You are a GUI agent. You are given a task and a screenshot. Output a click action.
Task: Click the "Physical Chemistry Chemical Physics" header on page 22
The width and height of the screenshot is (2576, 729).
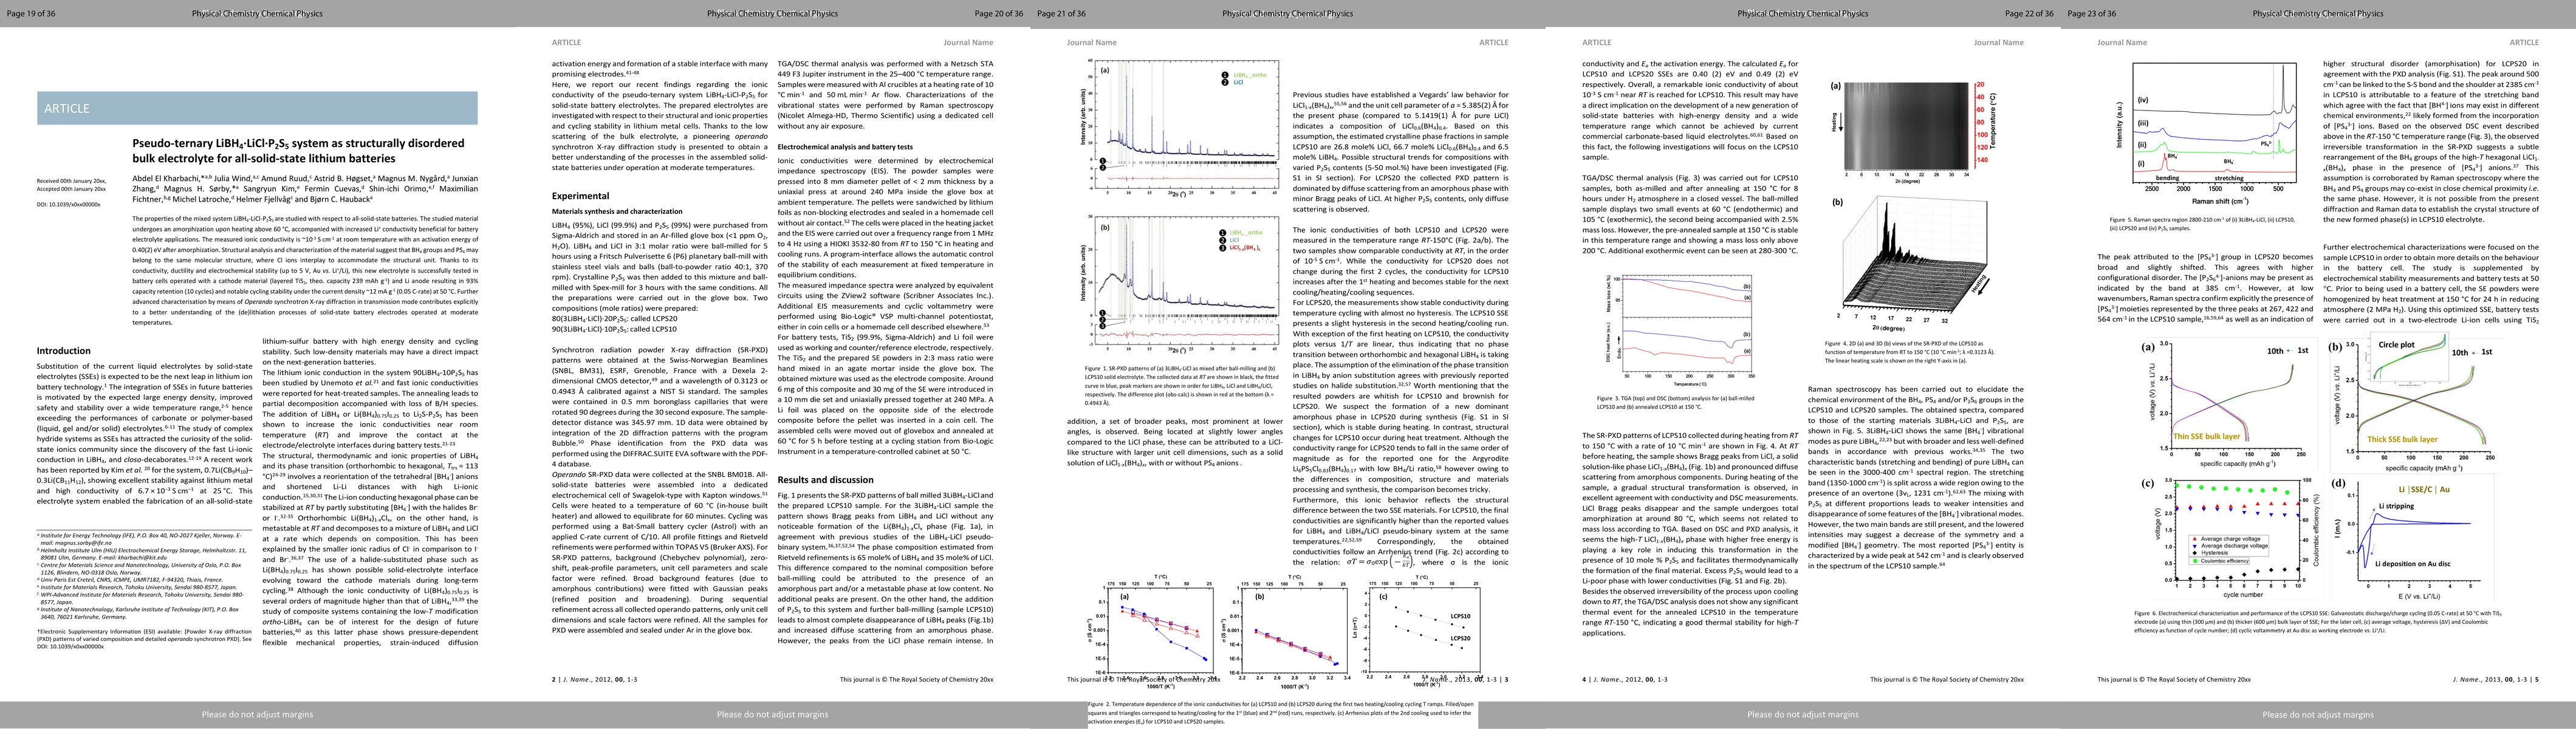[1803, 14]
